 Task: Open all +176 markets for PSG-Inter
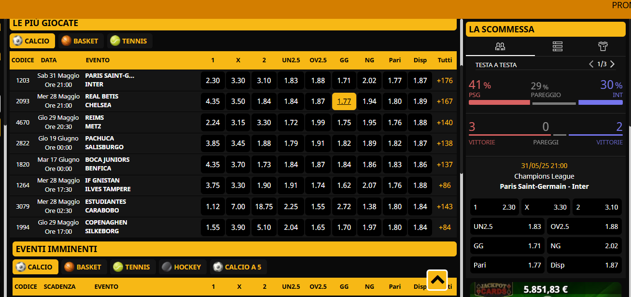point(445,81)
